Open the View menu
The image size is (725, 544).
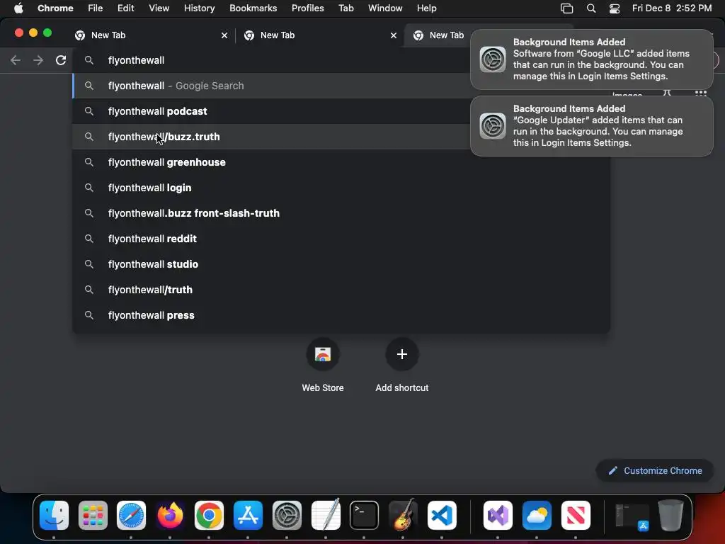pyautogui.click(x=159, y=8)
